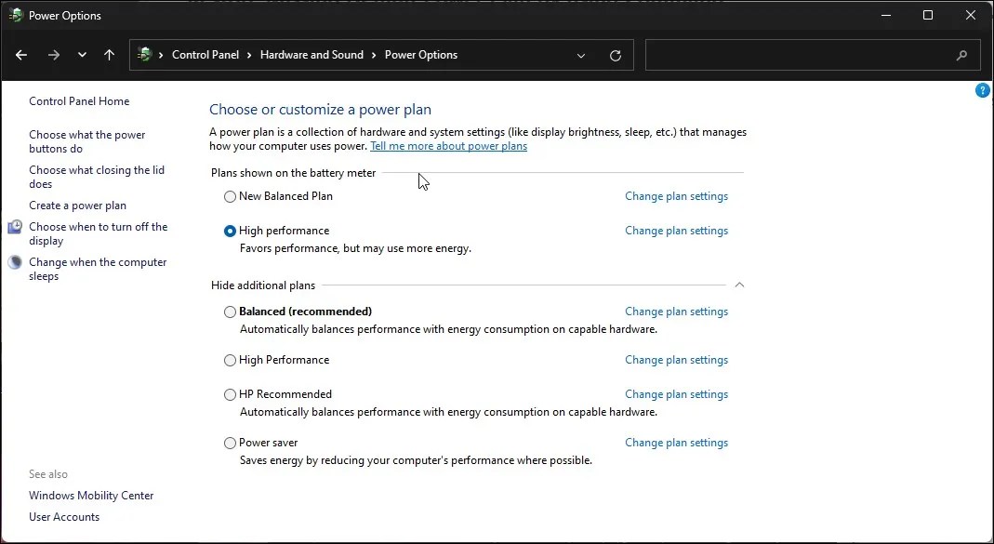Select the New Balanced Plan radio button

[230, 196]
